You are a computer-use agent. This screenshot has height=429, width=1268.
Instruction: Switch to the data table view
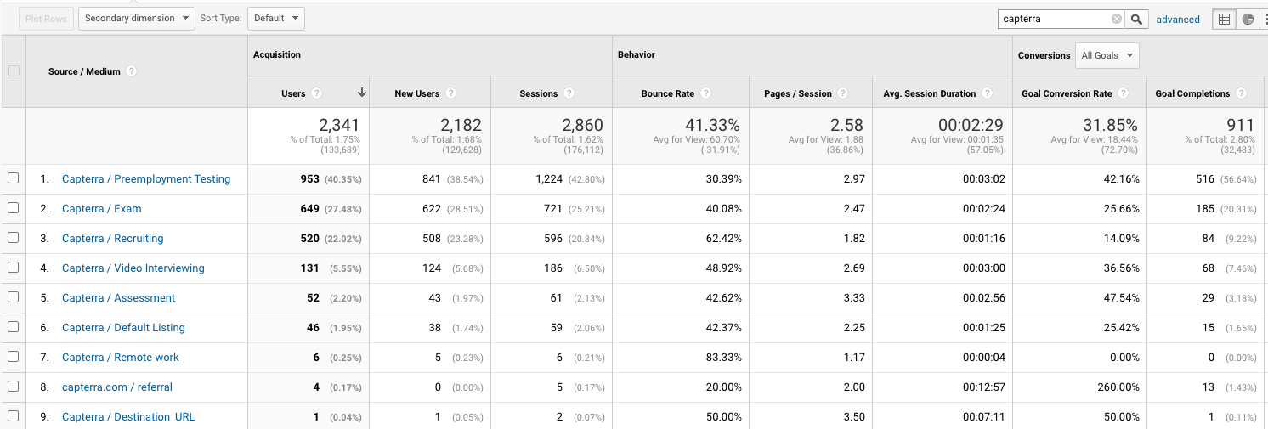tap(1224, 19)
